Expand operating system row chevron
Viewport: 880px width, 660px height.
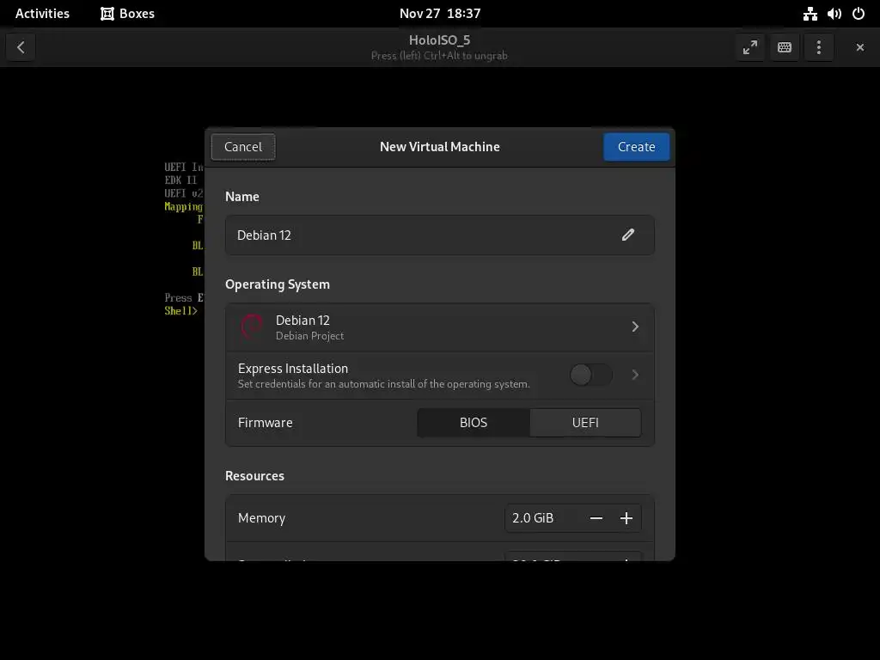point(635,327)
